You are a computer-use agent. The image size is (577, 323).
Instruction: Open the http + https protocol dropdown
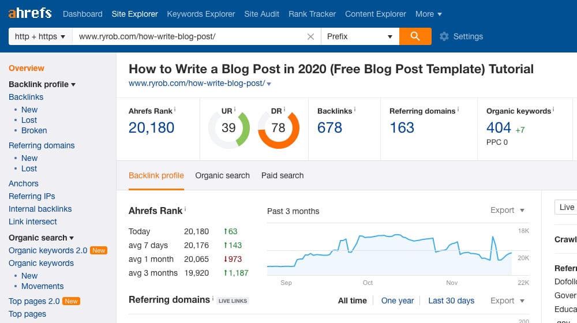point(40,36)
